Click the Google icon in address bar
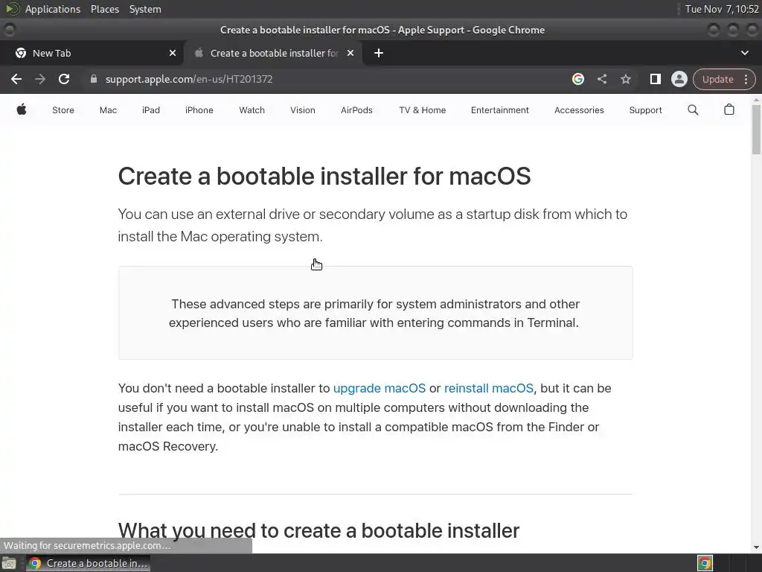 click(x=577, y=79)
